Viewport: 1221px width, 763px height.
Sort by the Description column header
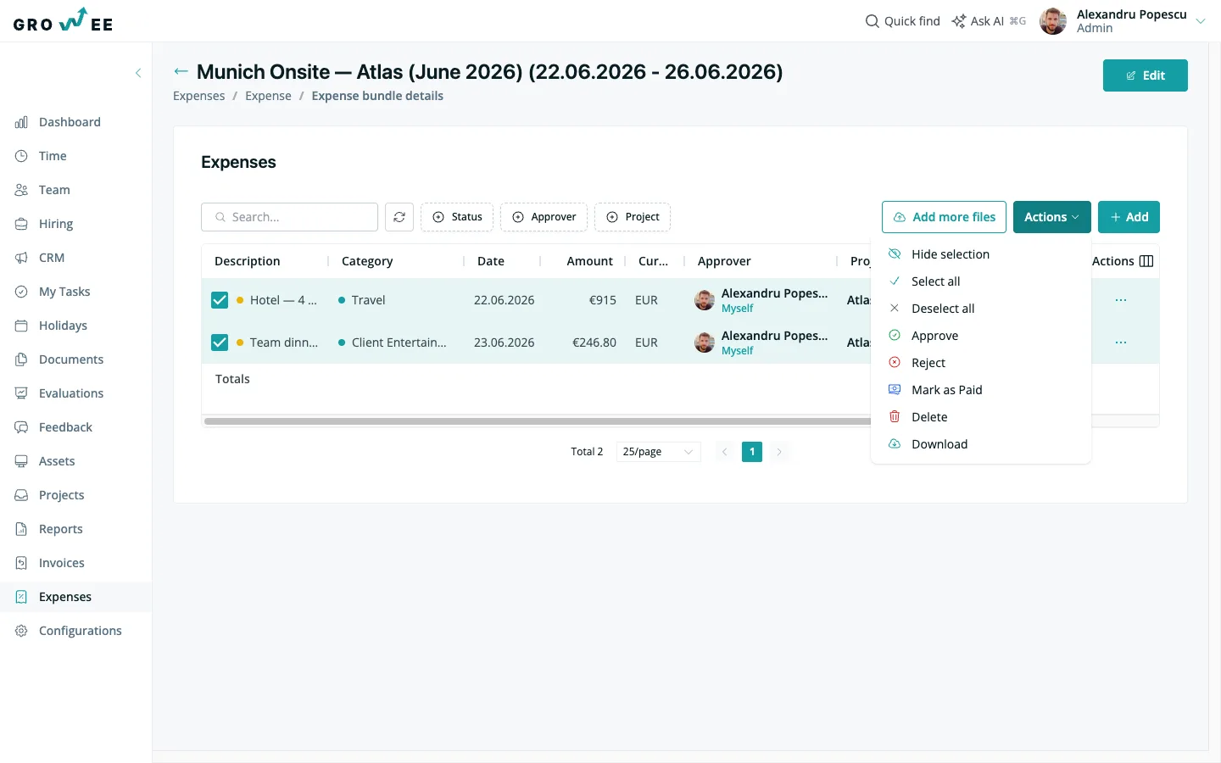[248, 261]
